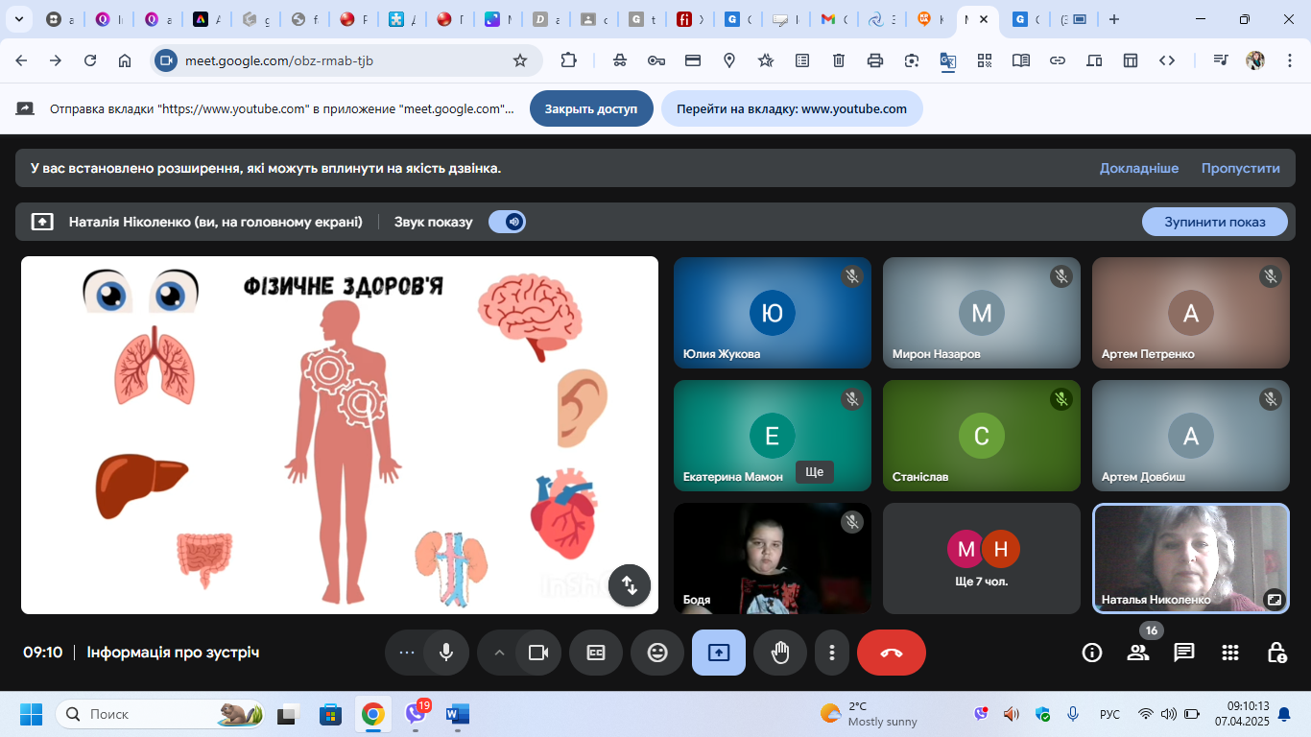Open Microsoft Store from taskbar
Viewport: 1311px width, 737px height.
point(330,714)
